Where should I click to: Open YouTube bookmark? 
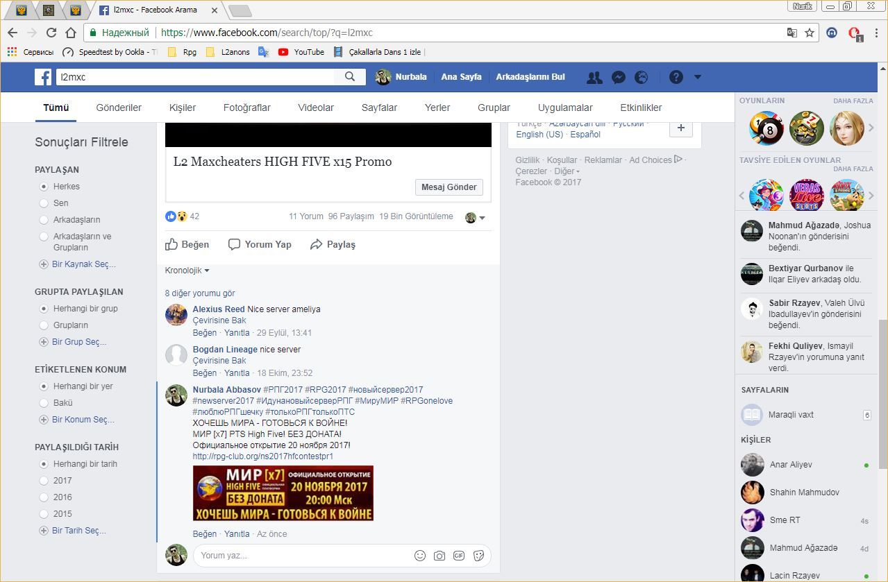point(301,52)
